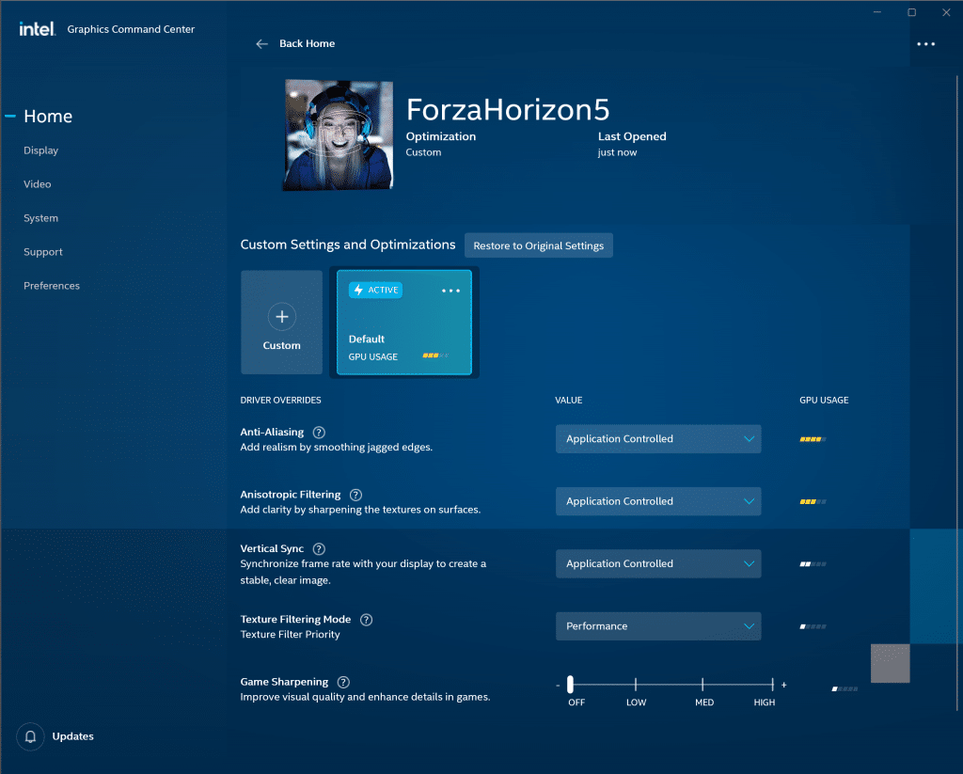Add a new Custom settings profile card
The height and width of the screenshot is (774, 963).
[x=282, y=323]
